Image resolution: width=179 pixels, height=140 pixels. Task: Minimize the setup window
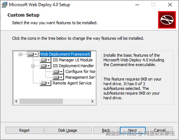pos(137,5)
